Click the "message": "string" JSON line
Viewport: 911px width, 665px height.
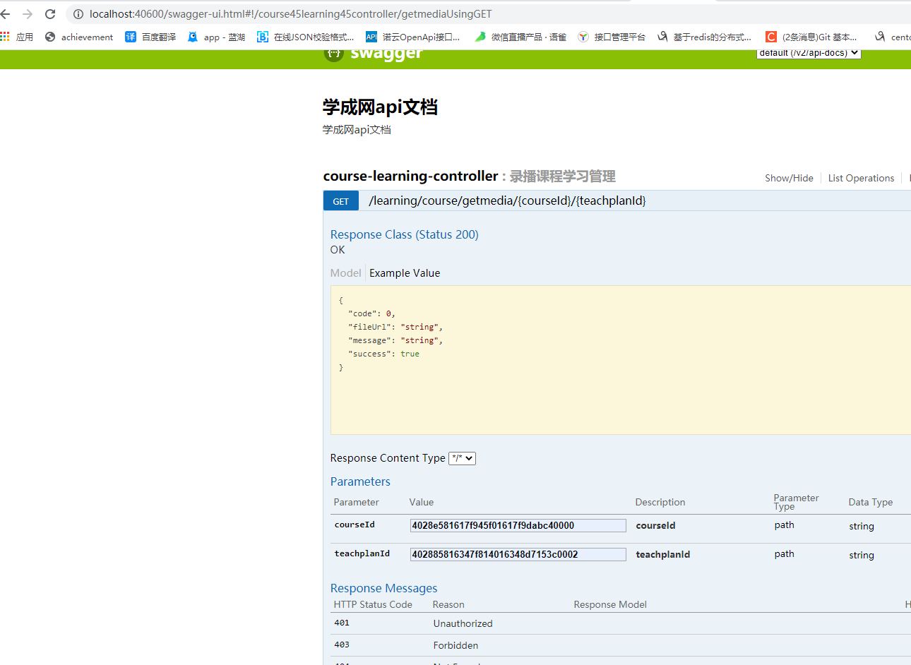point(395,340)
